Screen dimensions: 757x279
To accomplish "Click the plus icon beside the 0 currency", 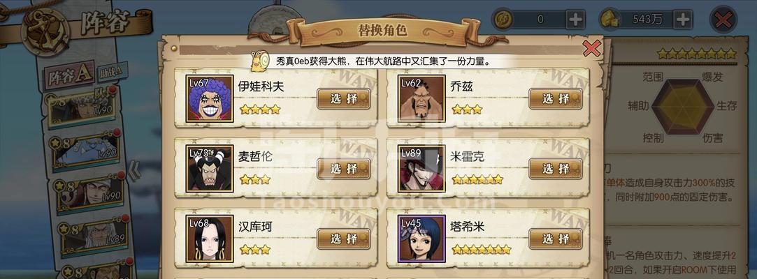I will [576, 20].
